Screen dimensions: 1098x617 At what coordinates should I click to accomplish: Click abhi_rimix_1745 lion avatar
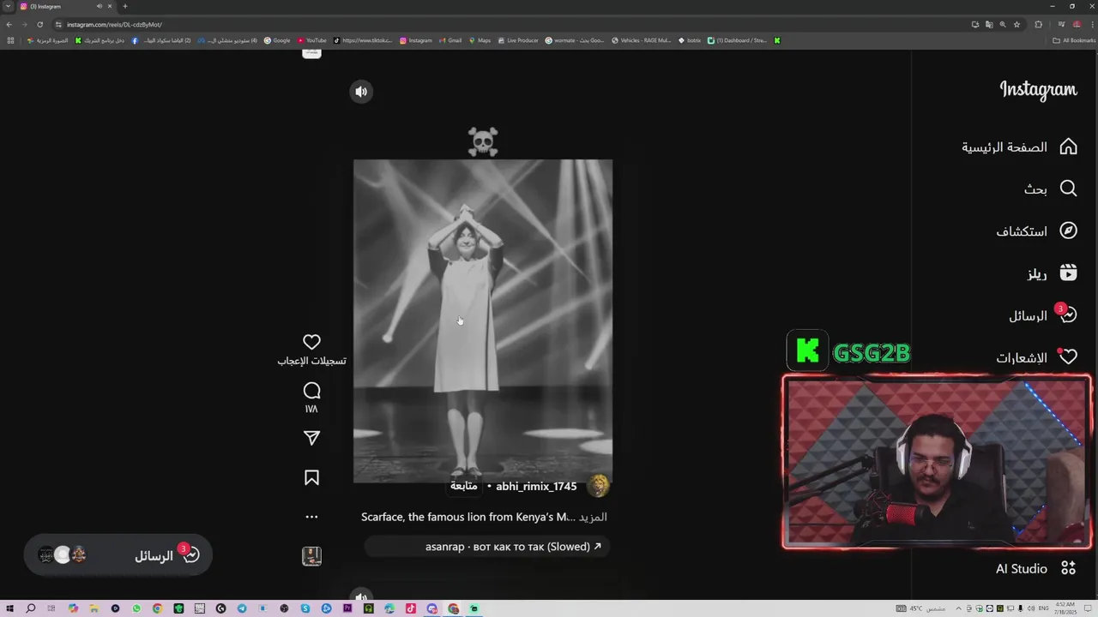[x=598, y=486]
